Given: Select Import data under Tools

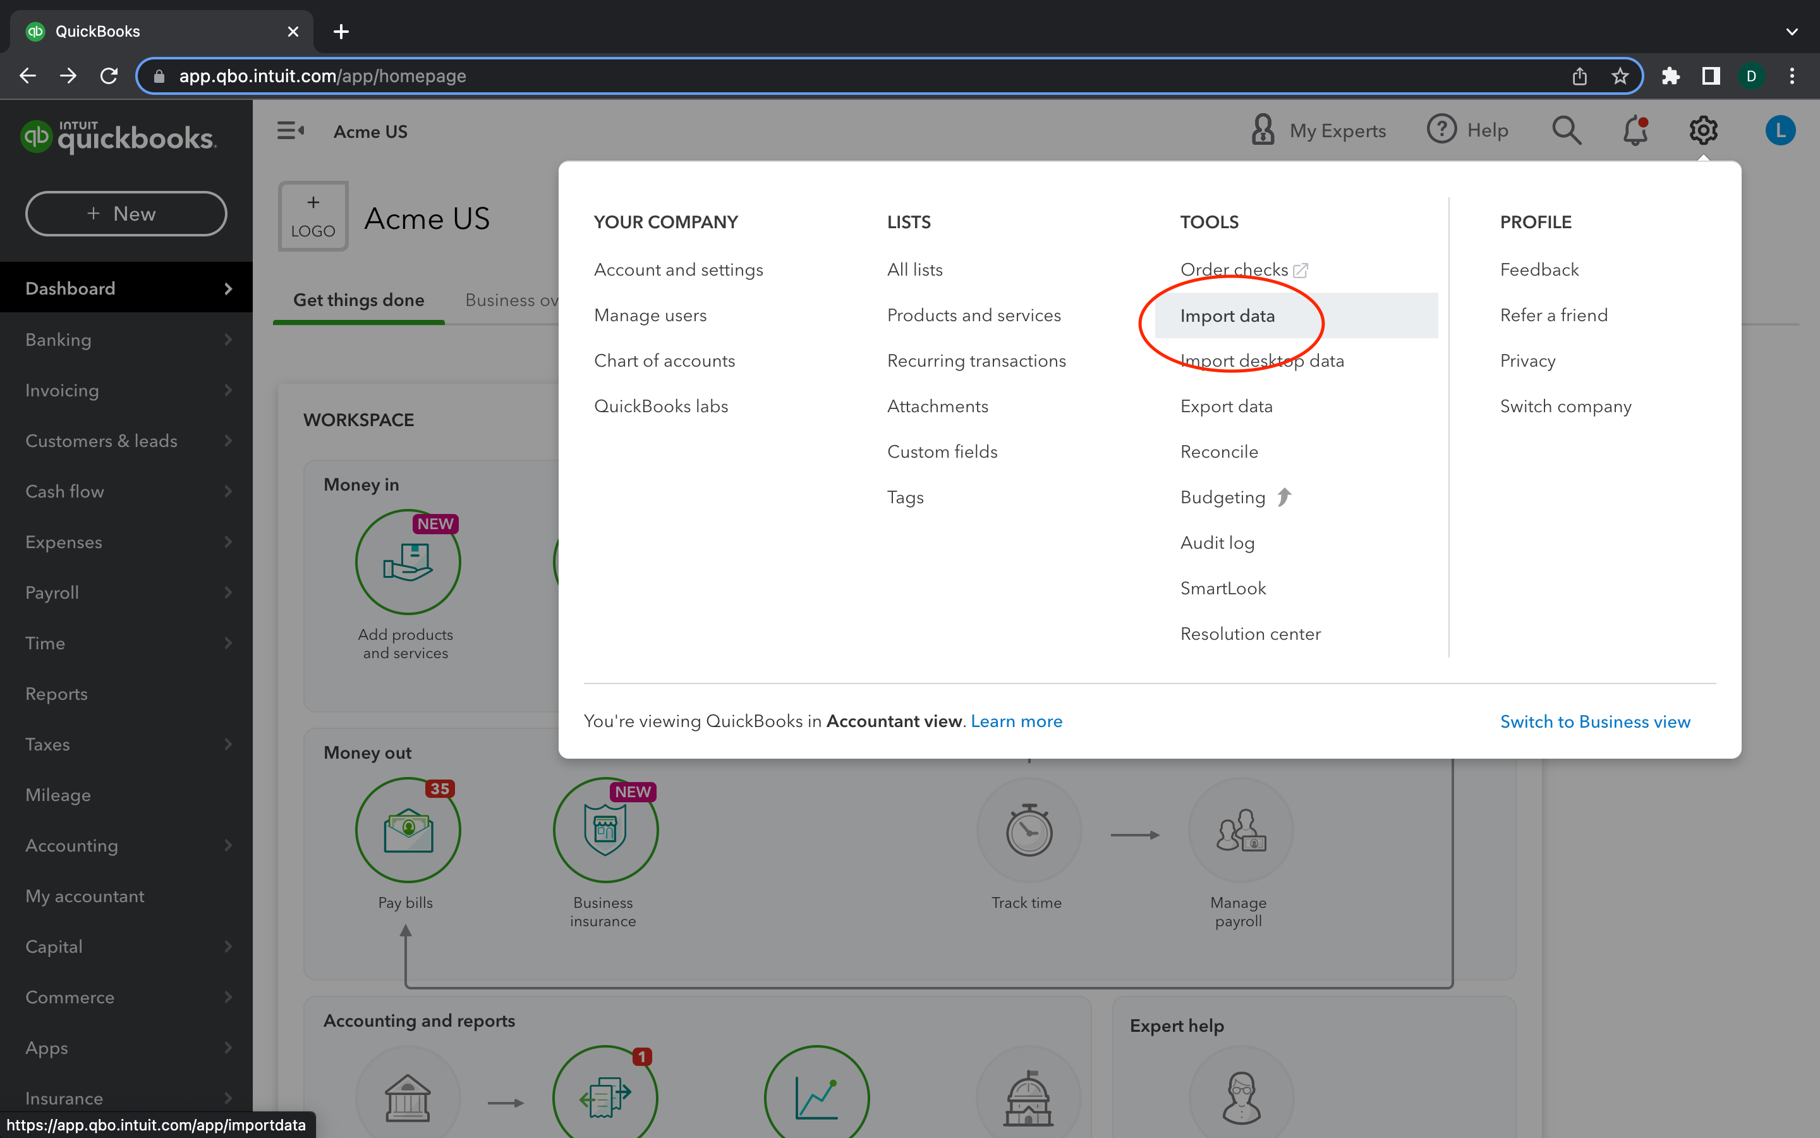Looking at the screenshot, I should (1227, 315).
